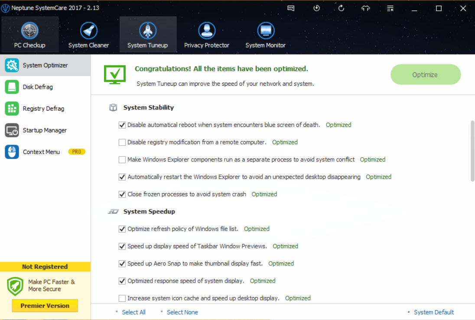The height and width of the screenshot is (320, 475).
Task: Uncheck Speed up Aero Snap thumbnail display
Action: pyautogui.click(x=122, y=263)
